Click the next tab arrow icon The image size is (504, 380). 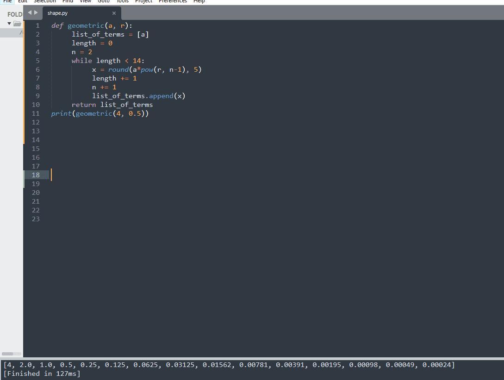point(36,13)
